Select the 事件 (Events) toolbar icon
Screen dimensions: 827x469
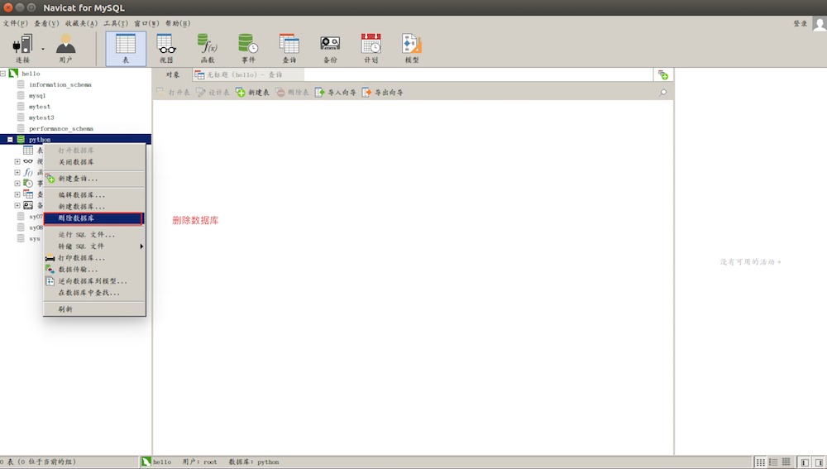[x=248, y=48]
